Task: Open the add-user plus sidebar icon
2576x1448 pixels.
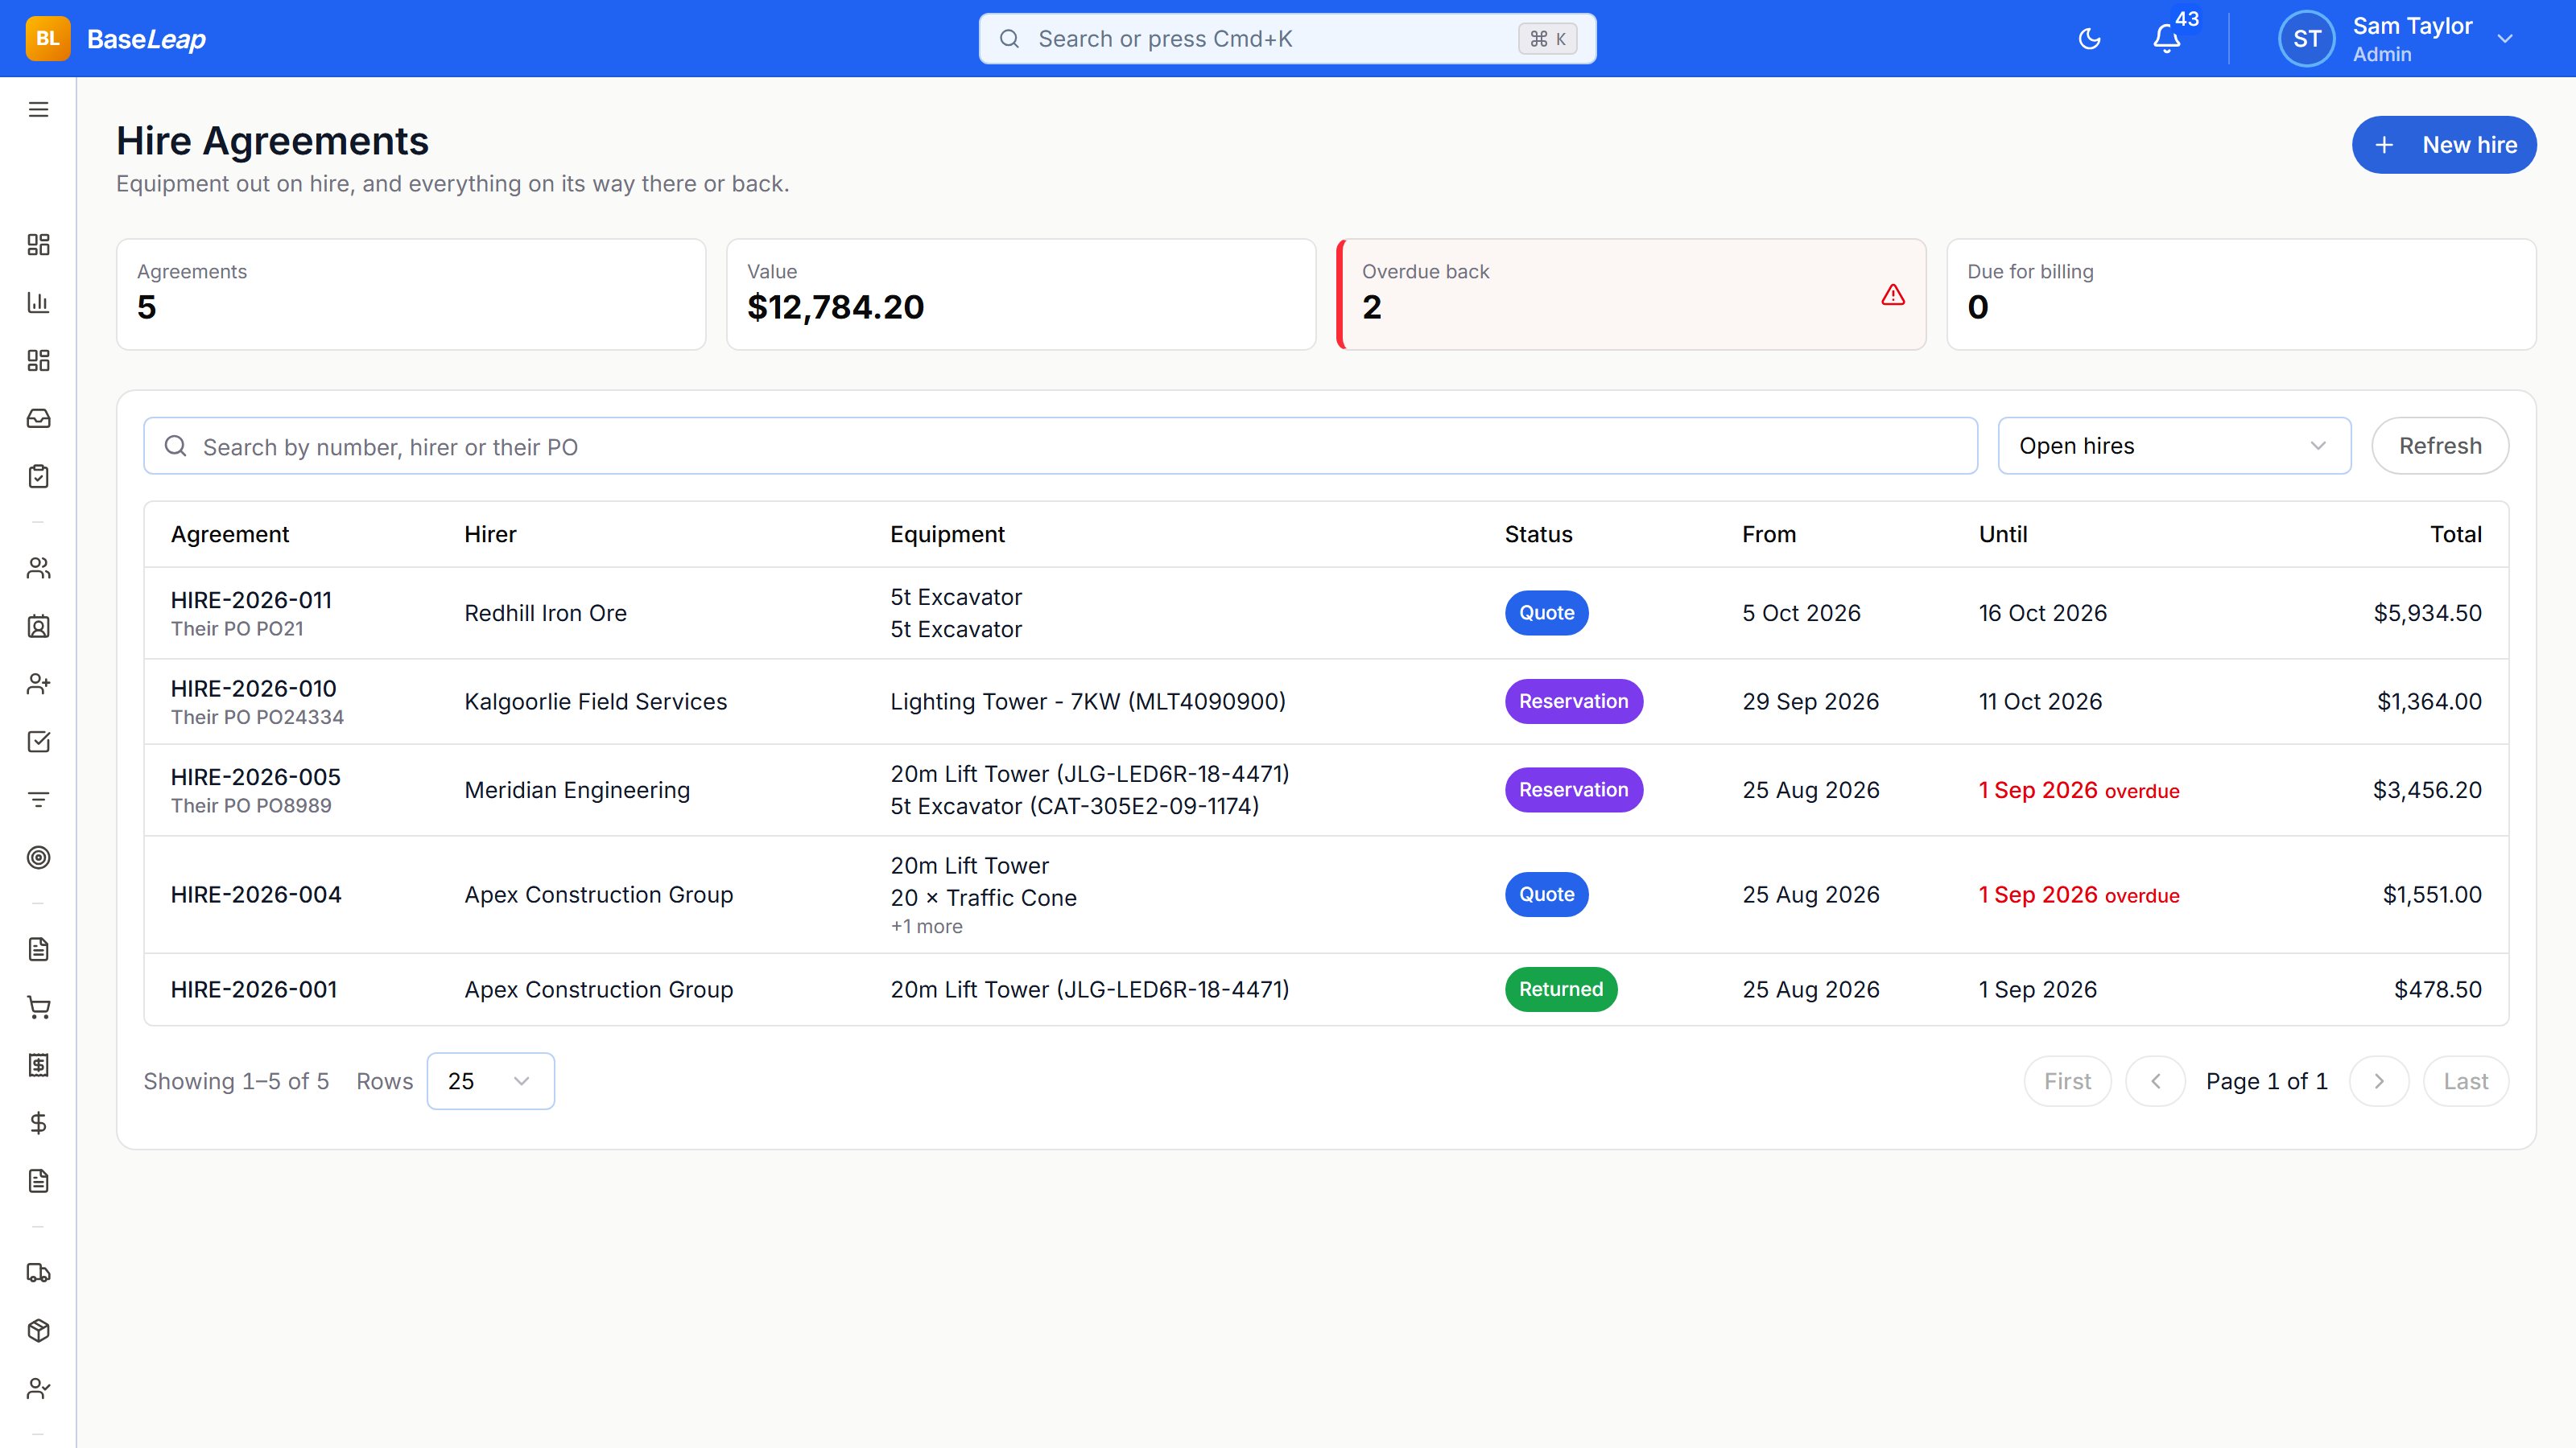Action: tap(38, 685)
